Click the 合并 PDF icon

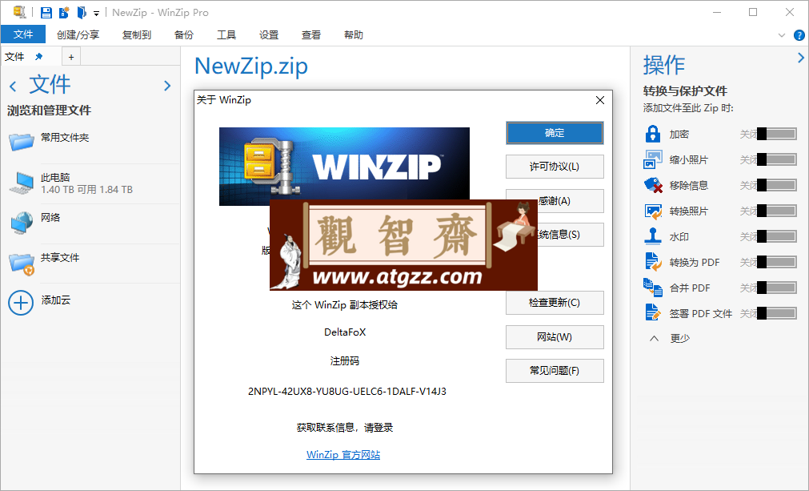[653, 288]
